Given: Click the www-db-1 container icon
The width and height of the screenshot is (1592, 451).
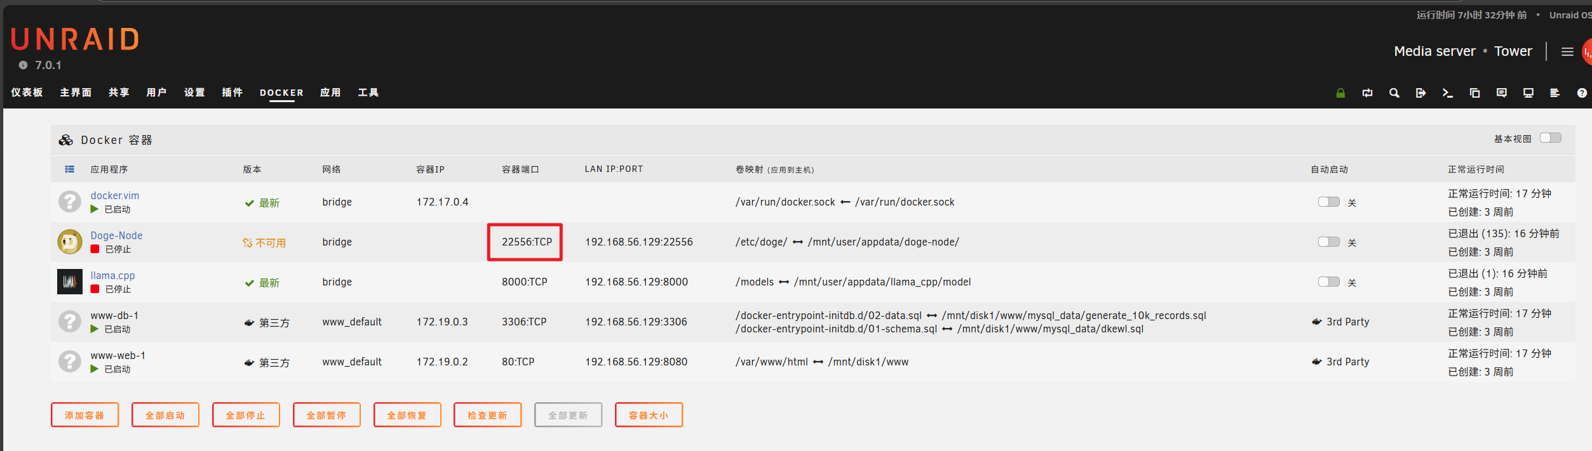Looking at the screenshot, I should tap(70, 322).
